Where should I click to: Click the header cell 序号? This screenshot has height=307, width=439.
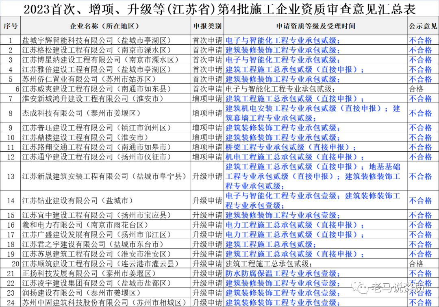(x=10, y=26)
